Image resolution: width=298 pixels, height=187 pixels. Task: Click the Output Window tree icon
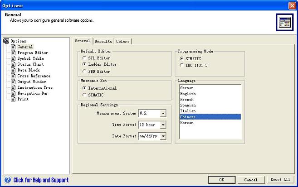(x=14, y=82)
